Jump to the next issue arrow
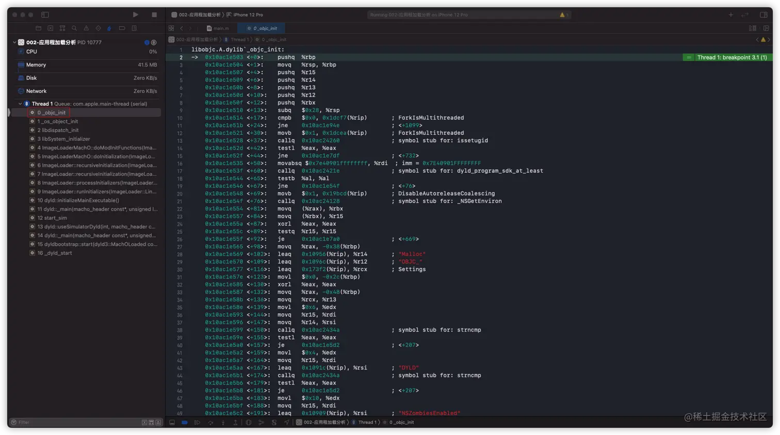This screenshot has width=780, height=435. tap(769, 40)
